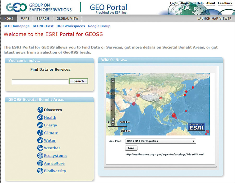The height and width of the screenshot is (183, 235).
Task: Open the Water benefit area link
Action: pyautogui.click(x=50, y=140)
